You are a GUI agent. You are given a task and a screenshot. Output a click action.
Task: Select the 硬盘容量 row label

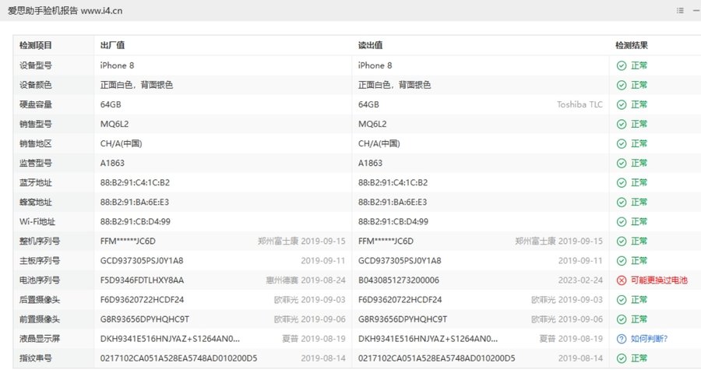point(35,104)
